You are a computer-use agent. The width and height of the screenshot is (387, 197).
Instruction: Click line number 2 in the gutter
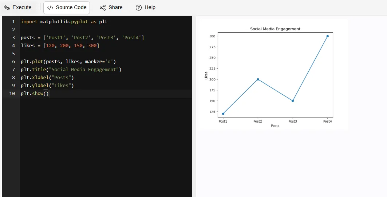pyautogui.click(x=13, y=29)
